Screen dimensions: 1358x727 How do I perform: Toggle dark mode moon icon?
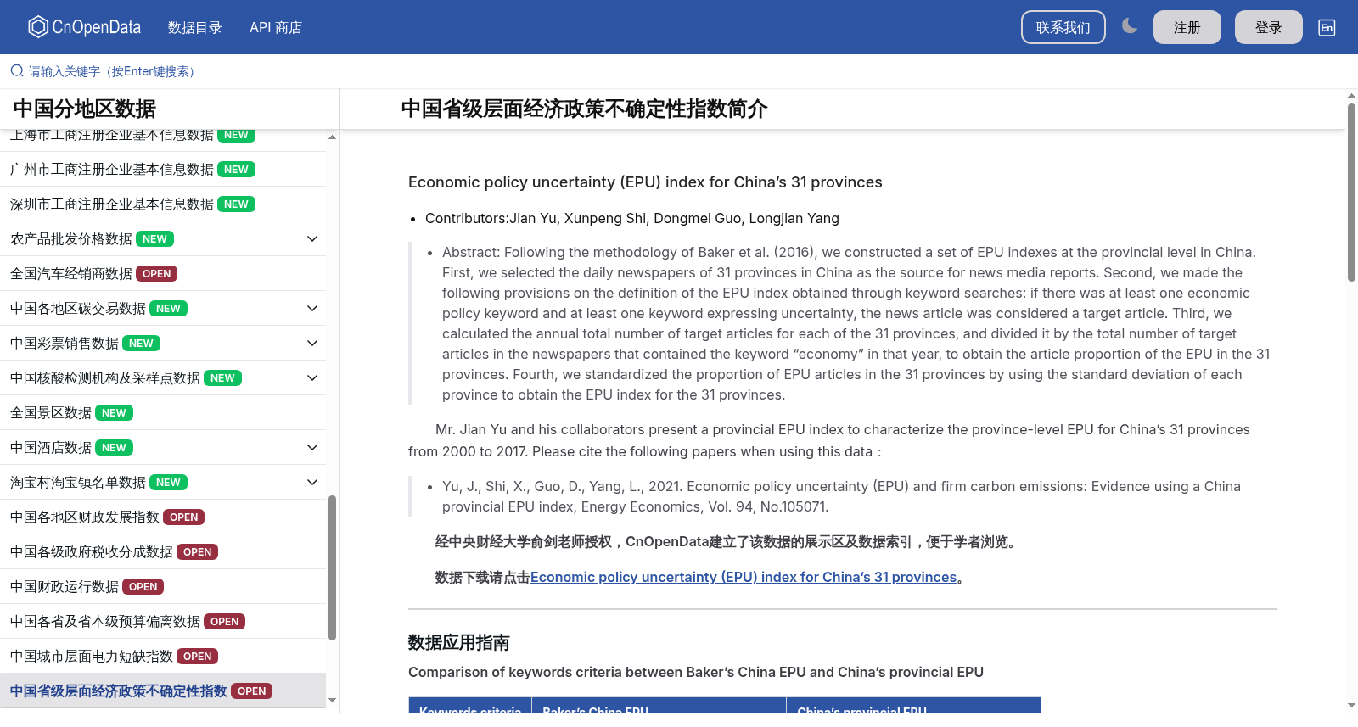click(1129, 26)
